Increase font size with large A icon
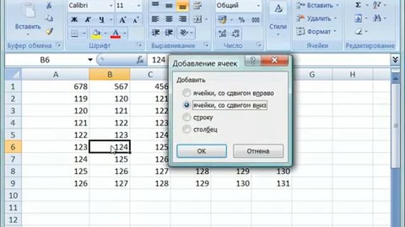The width and height of the screenshot is (405, 227). point(122,20)
